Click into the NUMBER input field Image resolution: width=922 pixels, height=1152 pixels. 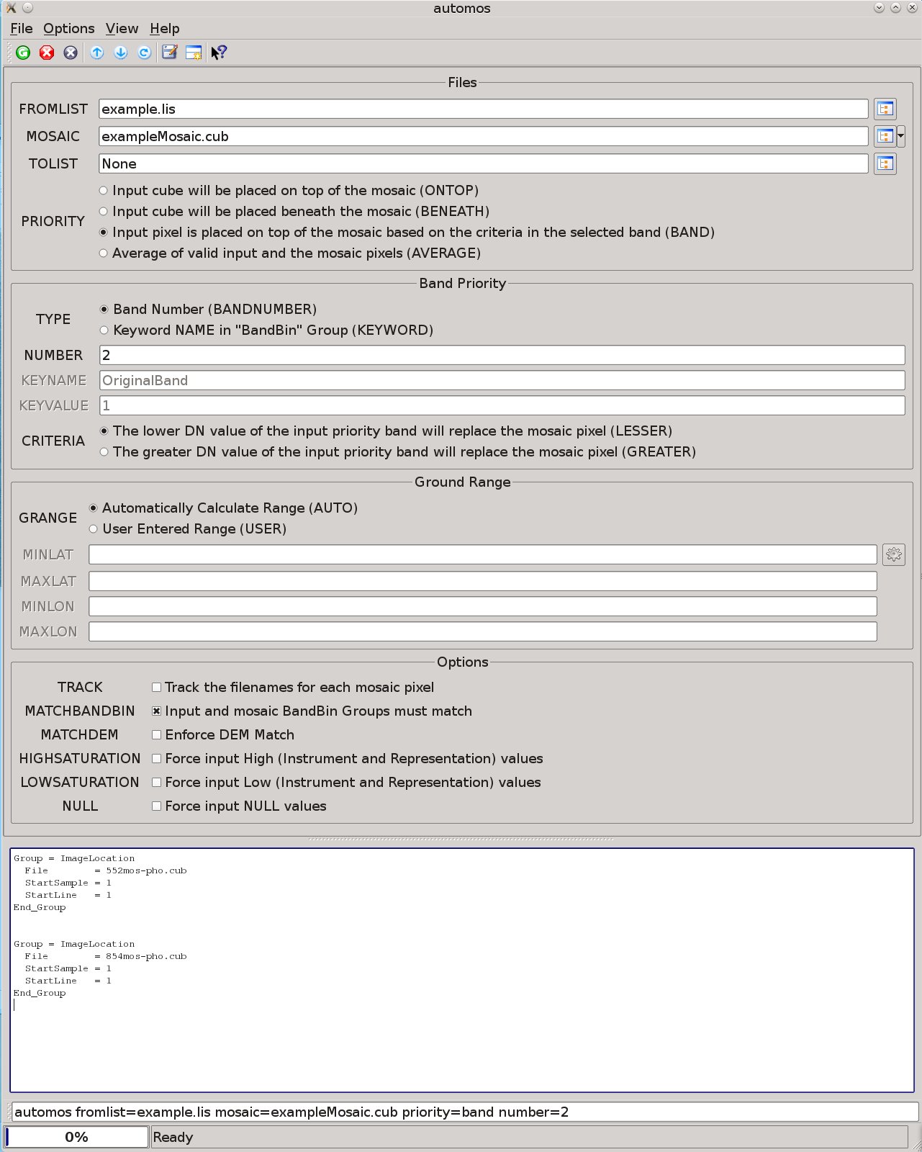click(x=502, y=355)
